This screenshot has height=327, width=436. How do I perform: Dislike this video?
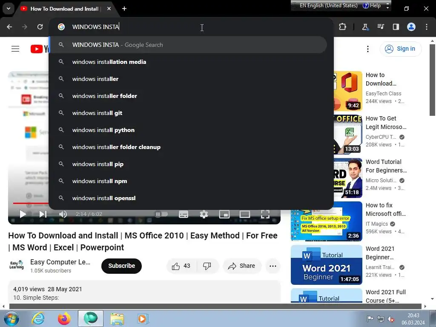coord(207,266)
